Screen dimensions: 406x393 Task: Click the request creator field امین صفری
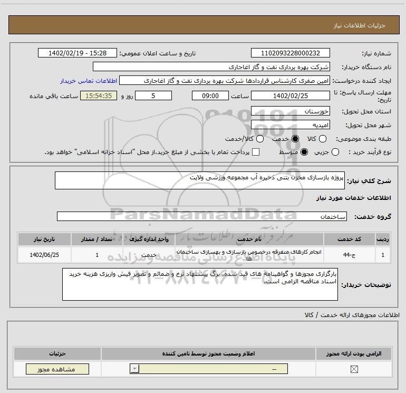pos(225,81)
